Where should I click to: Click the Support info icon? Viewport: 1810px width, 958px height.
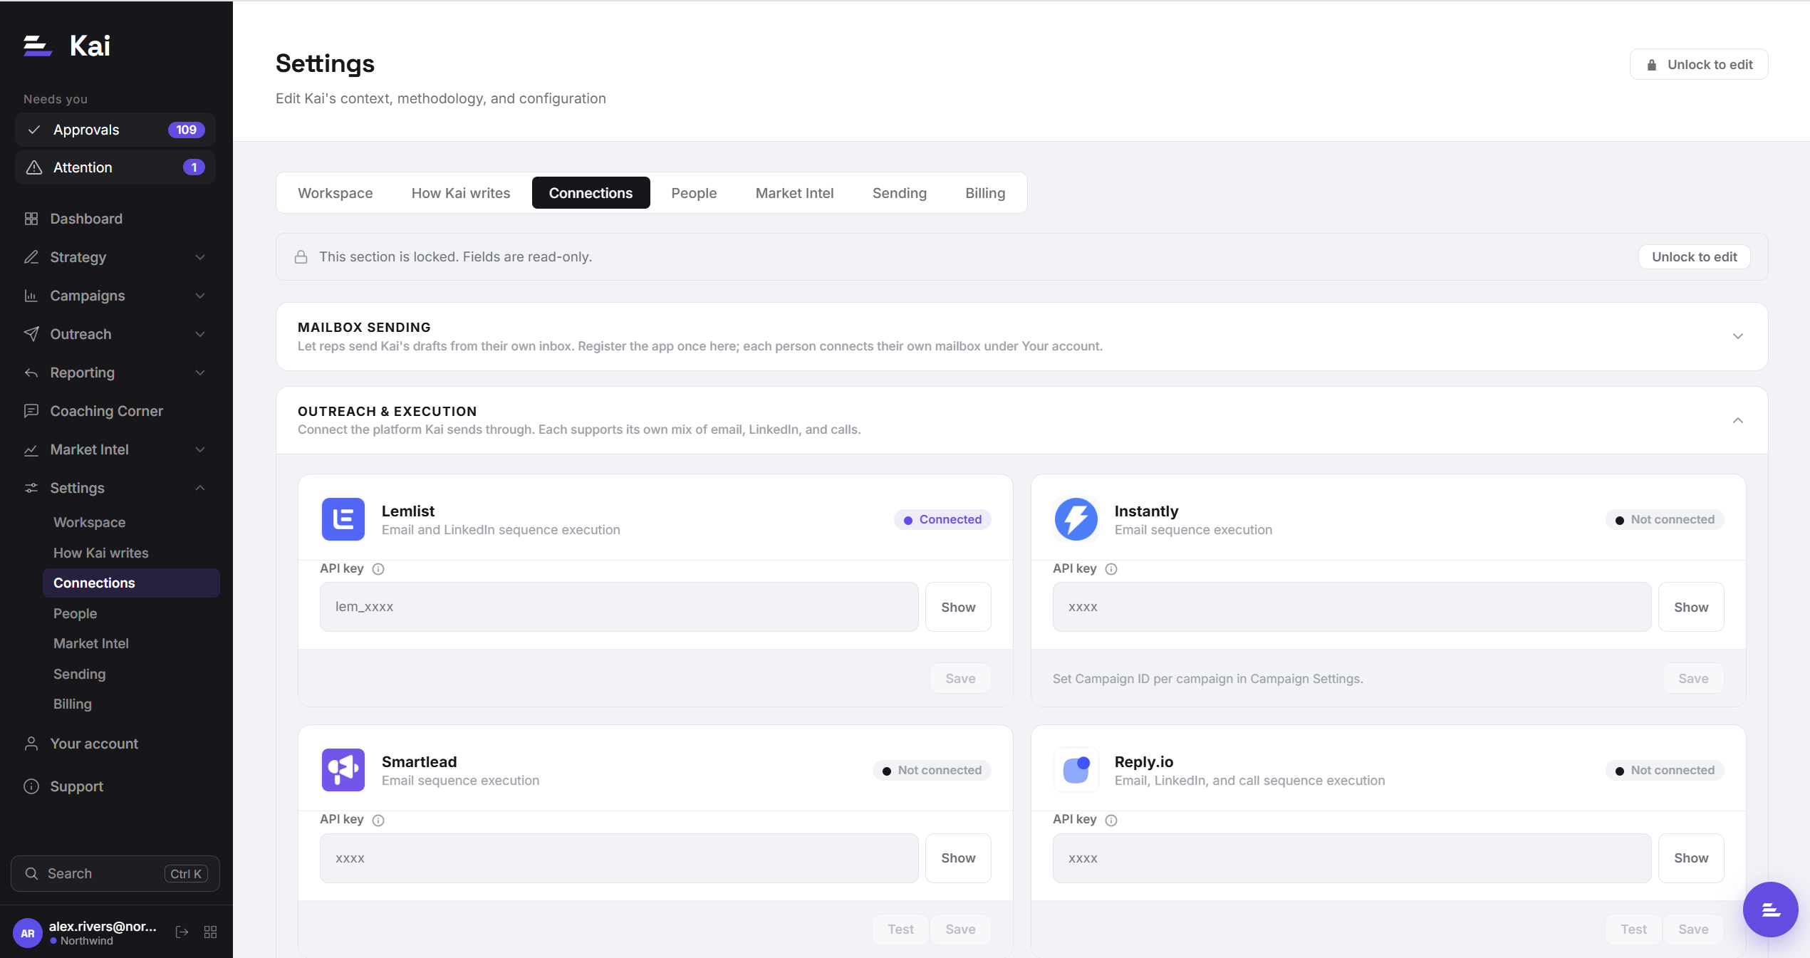coord(31,786)
